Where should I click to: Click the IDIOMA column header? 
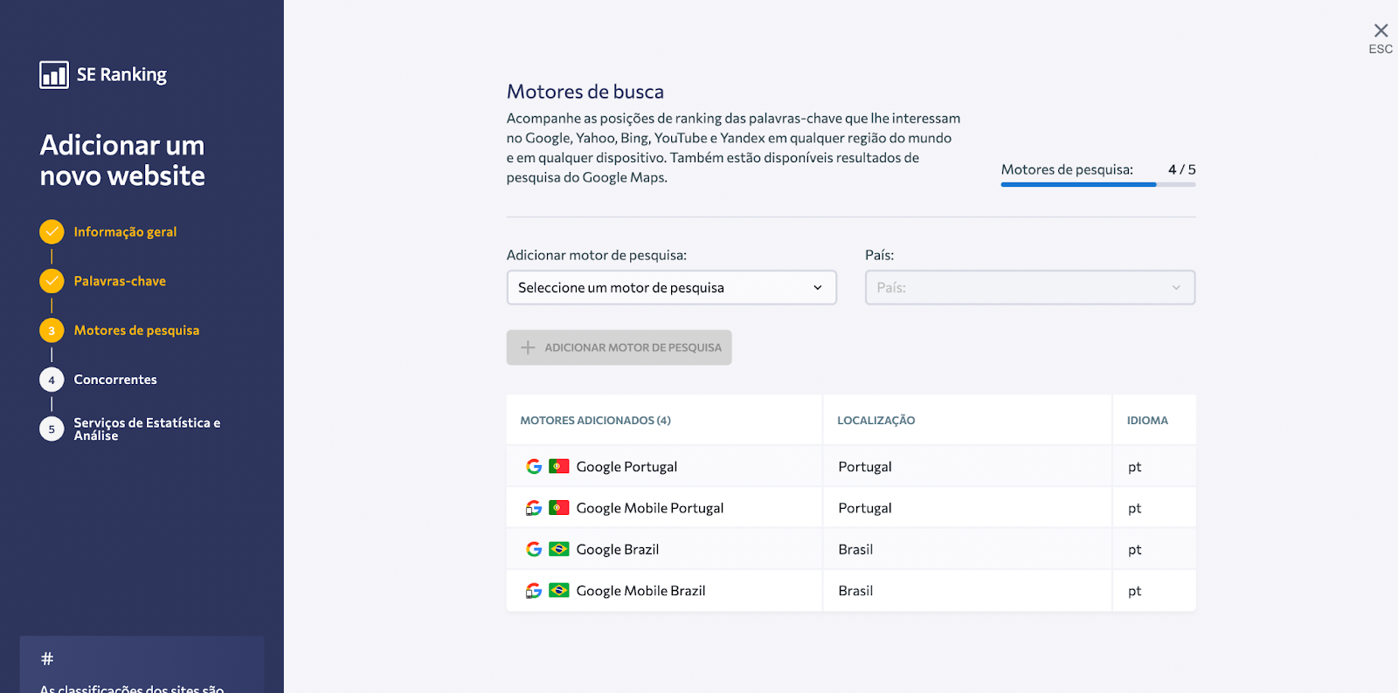1147,421
